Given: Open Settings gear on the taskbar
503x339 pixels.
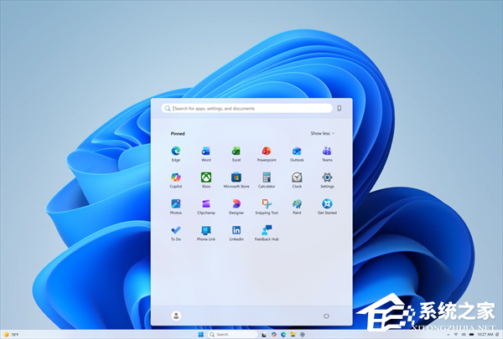Looking at the screenshot, I should 302,335.
